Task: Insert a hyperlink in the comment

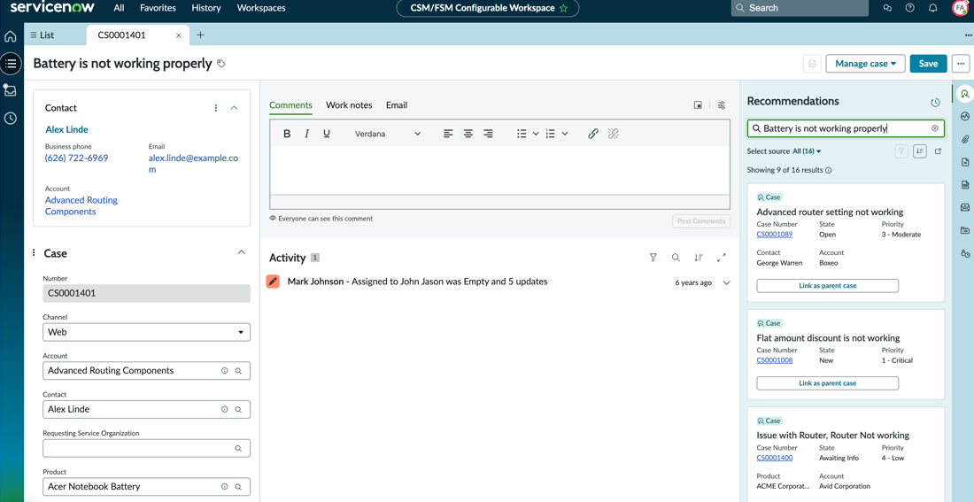Action: [x=593, y=134]
